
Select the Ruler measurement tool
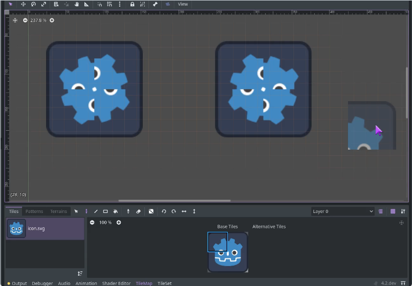(86, 4)
